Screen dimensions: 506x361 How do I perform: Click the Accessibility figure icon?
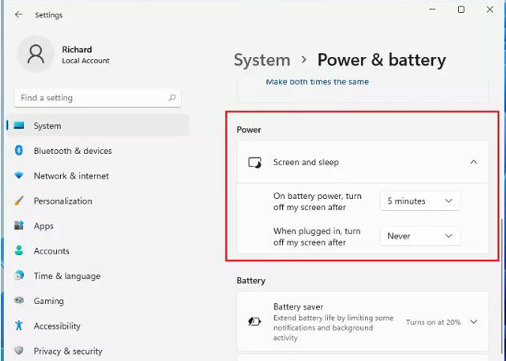pyautogui.click(x=19, y=326)
